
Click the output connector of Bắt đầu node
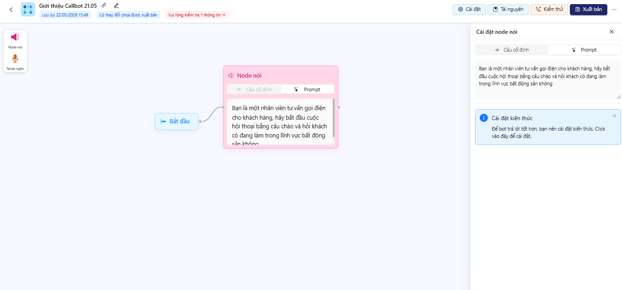click(200, 121)
